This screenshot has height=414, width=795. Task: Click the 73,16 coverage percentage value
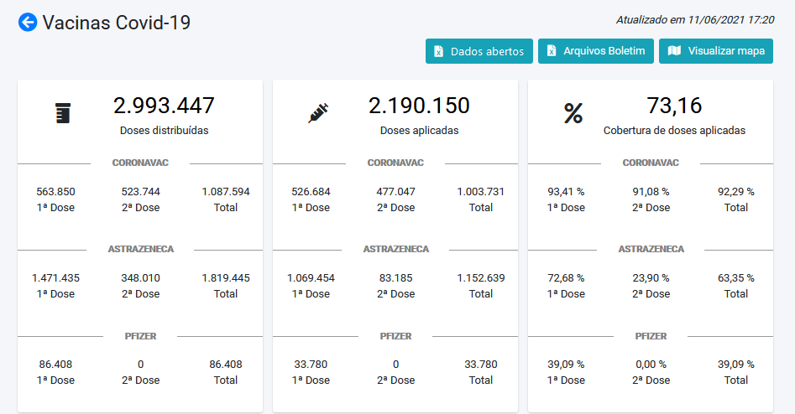[x=674, y=106]
